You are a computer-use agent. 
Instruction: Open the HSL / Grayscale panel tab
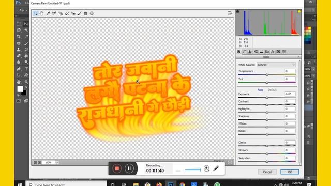pos(255,52)
